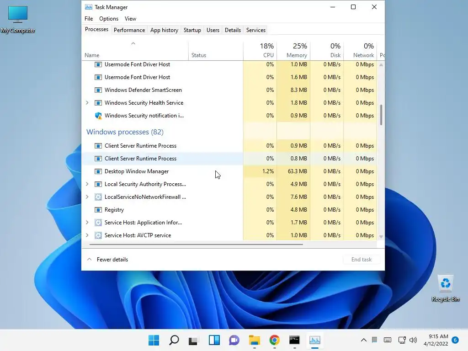This screenshot has width=468, height=351.
Task: Sort by Network column header
Action: click(x=360, y=51)
